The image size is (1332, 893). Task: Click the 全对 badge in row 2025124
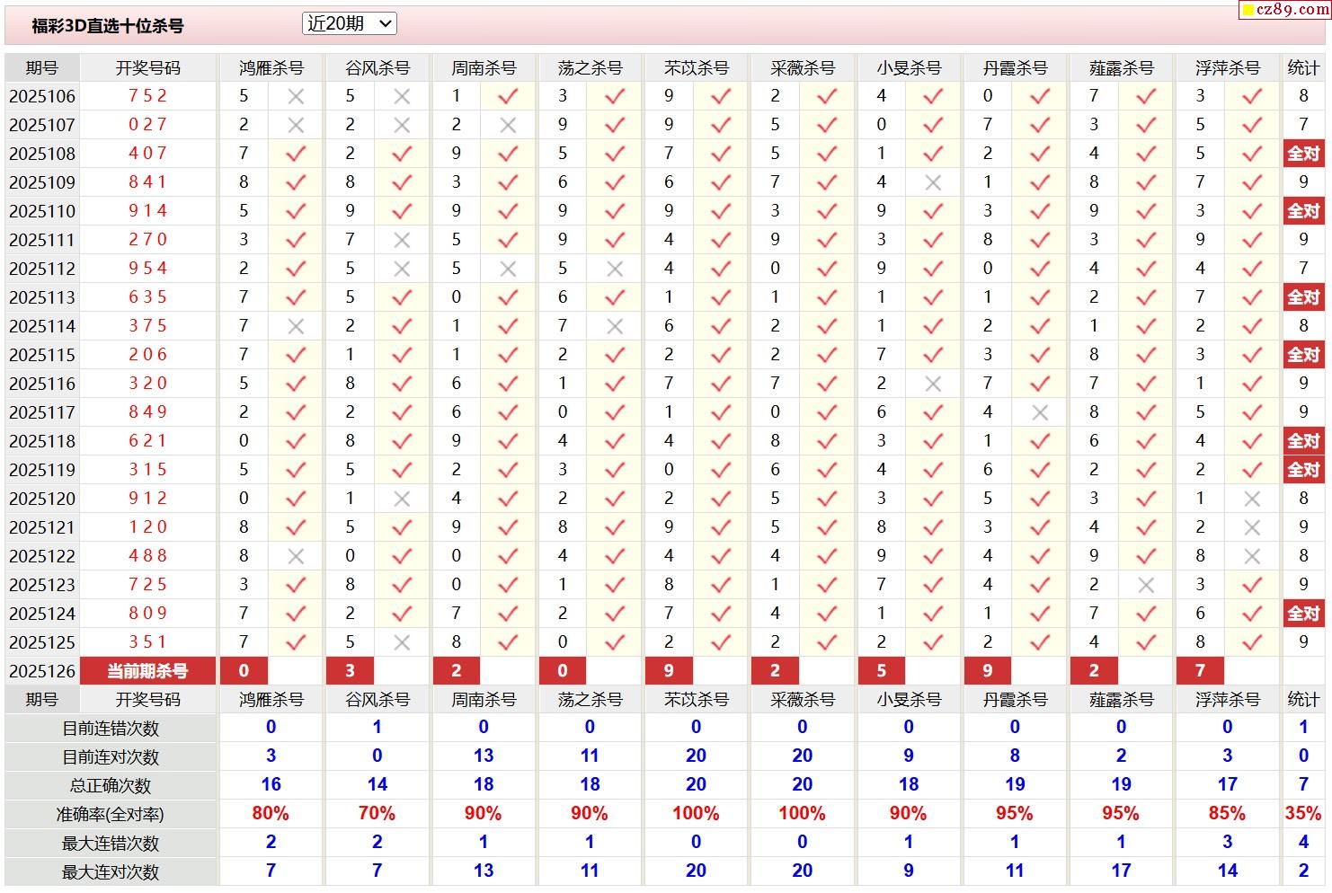point(1303,614)
